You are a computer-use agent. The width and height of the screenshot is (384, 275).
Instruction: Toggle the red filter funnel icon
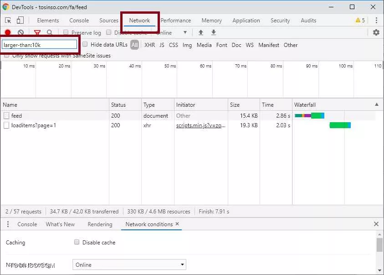tap(37, 33)
